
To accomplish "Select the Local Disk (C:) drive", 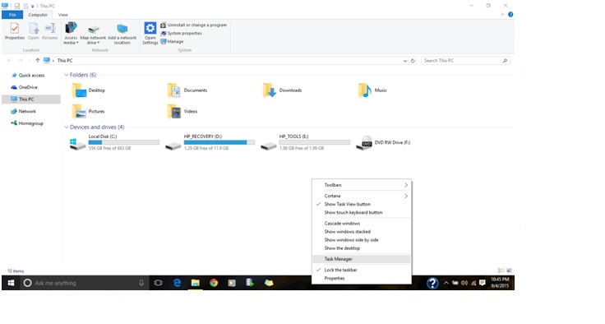I will 114,142.
